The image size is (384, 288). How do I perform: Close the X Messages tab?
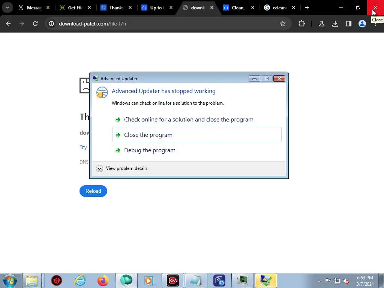pyautogui.click(x=48, y=7)
